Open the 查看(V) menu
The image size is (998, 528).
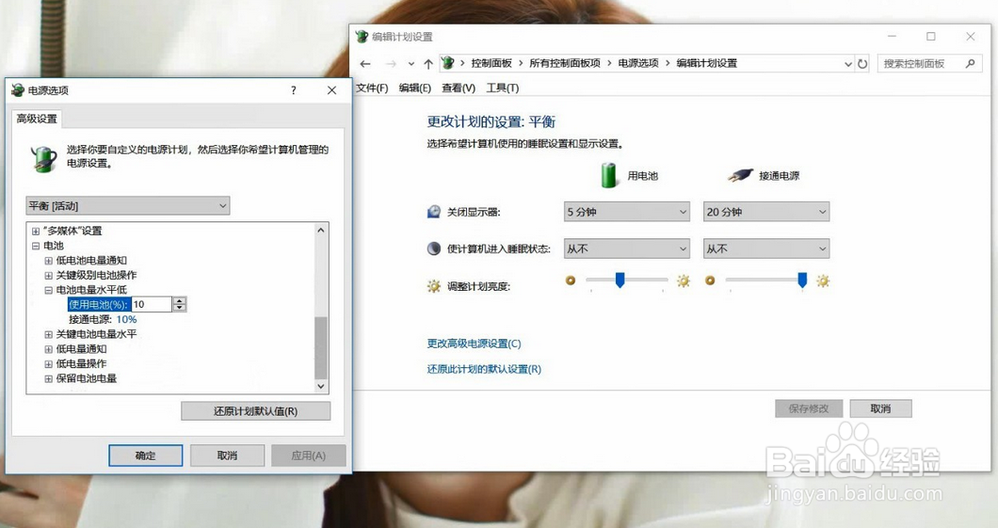coord(459,88)
